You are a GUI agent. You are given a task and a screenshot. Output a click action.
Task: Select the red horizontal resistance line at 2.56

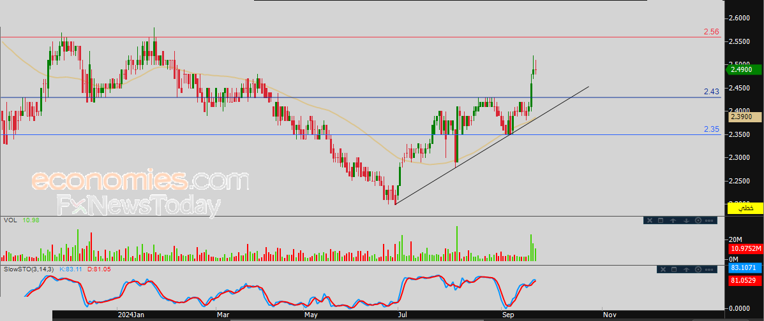coord(361,38)
